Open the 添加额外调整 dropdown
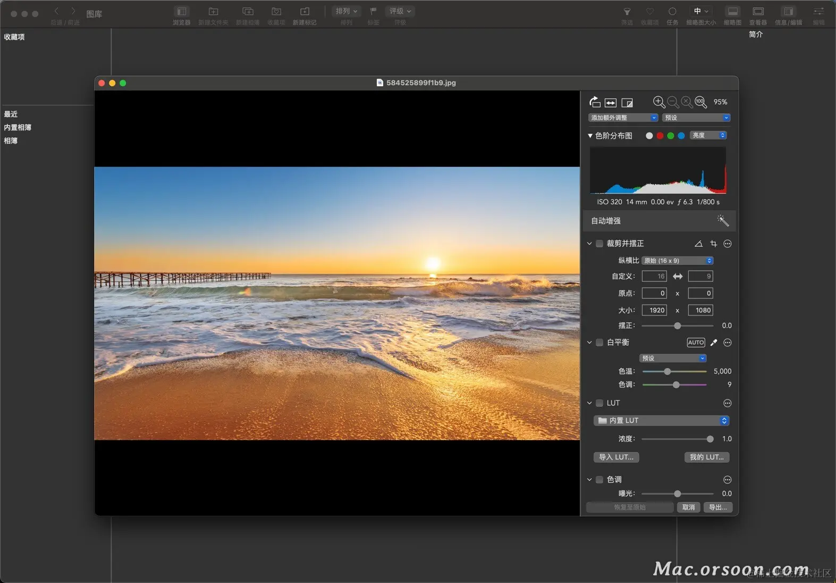Image resolution: width=836 pixels, height=583 pixels. 623,118
